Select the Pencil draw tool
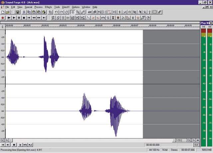The image size is (213, 153). 83,12
